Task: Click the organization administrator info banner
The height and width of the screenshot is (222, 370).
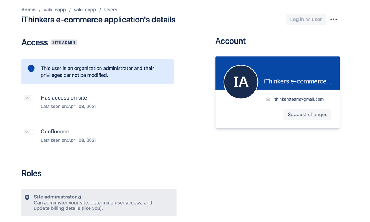Action: (x=97, y=72)
